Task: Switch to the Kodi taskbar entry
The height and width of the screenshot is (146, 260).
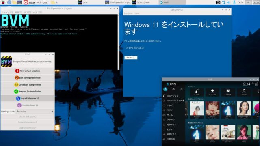Action: pos(172,2)
